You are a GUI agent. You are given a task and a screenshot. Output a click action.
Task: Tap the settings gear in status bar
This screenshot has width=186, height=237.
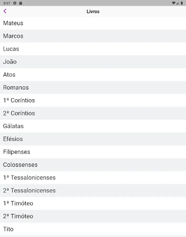coord(15,3)
